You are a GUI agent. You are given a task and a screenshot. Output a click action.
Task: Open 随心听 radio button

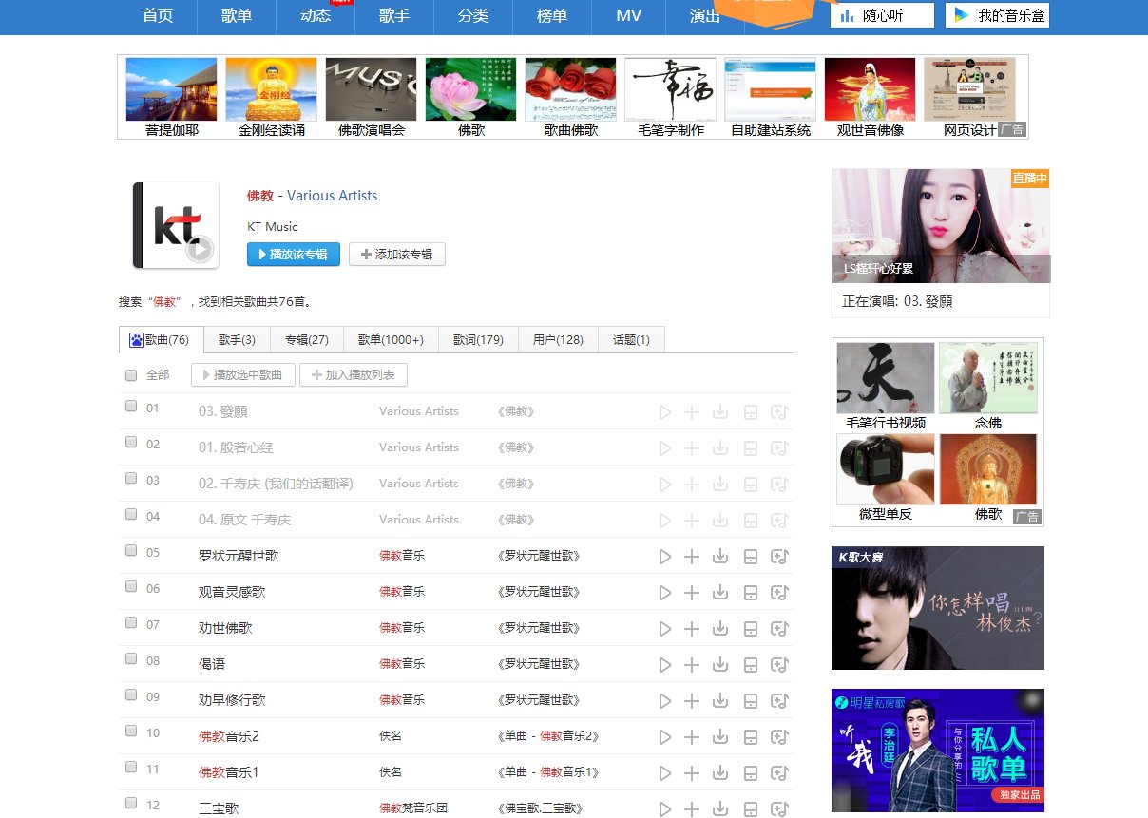(881, 15)
